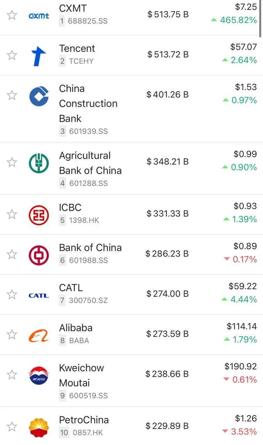The height and width of the screenshot is (445, 263).
Task: Open the Tencent logo icon
Action: [39, 56]
